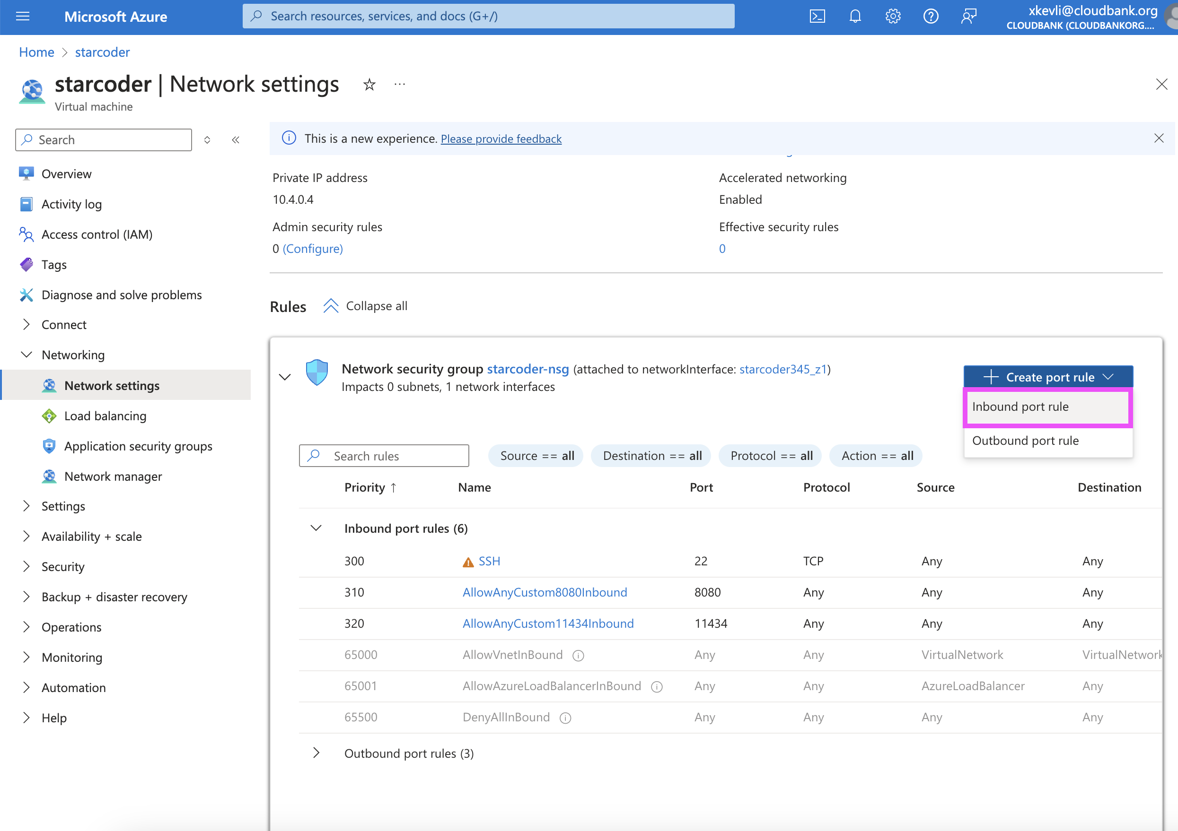Expand the Outbound port rules section

[316, 753]
